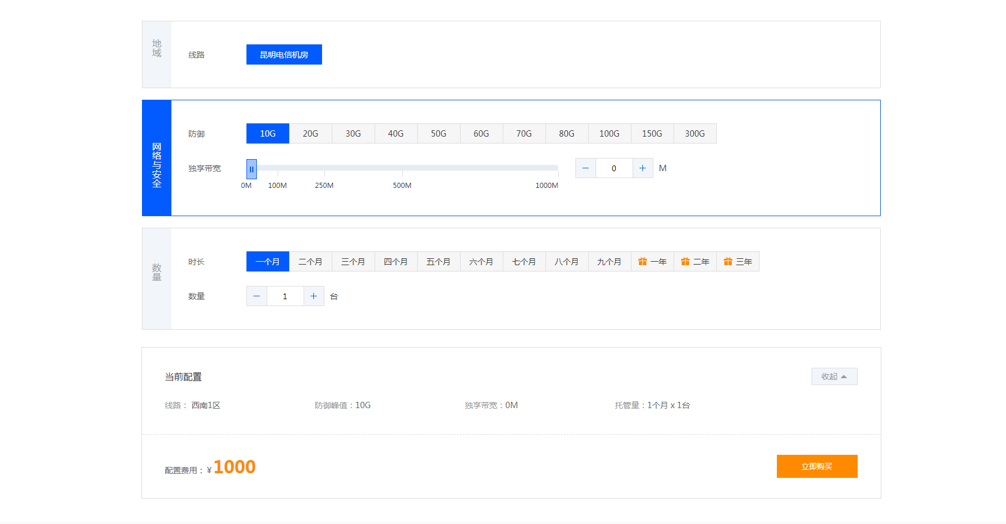This screenshot has width=1006, height=524.
Task: Click the server quantity input field
Action: [285, 296]
